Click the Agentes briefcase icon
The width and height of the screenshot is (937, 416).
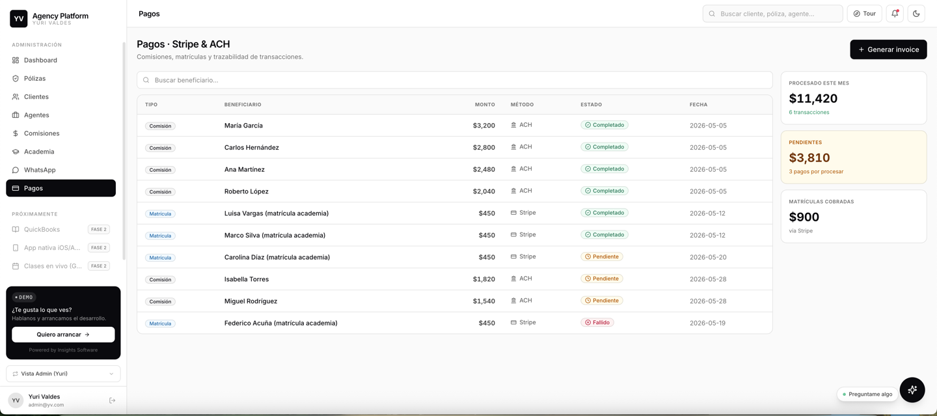click(16, 115)
